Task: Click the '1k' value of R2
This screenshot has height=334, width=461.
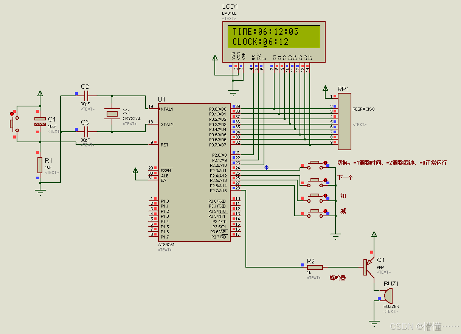Action: 309,272
